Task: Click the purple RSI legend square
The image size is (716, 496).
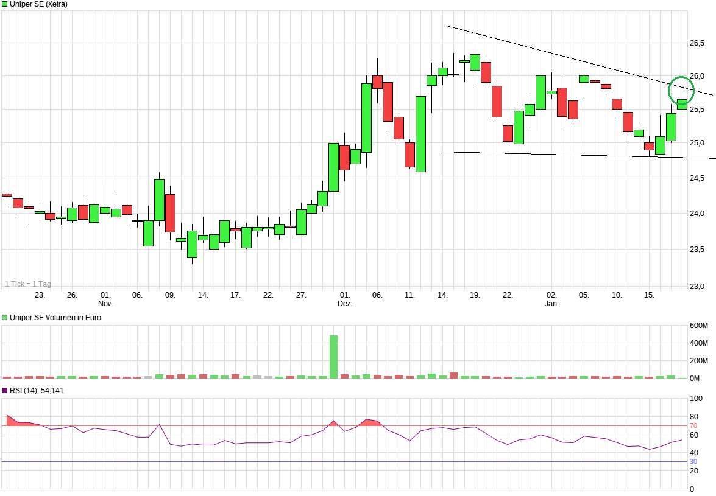Action: tap(4, 390)
